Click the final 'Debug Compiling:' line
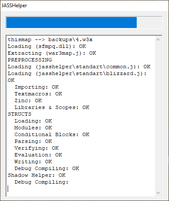The image size is (169, 201). click(x=41, y=182)
